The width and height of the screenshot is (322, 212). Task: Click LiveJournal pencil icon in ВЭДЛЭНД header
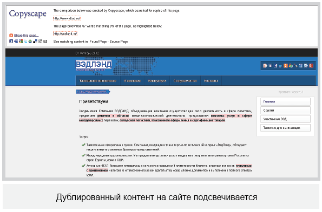click(x=295, y=66)
